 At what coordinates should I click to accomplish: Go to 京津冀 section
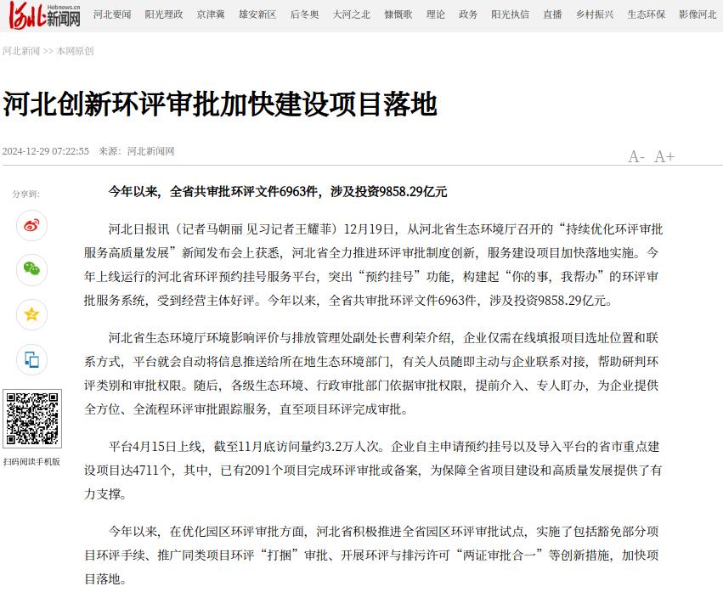(212, 15)
